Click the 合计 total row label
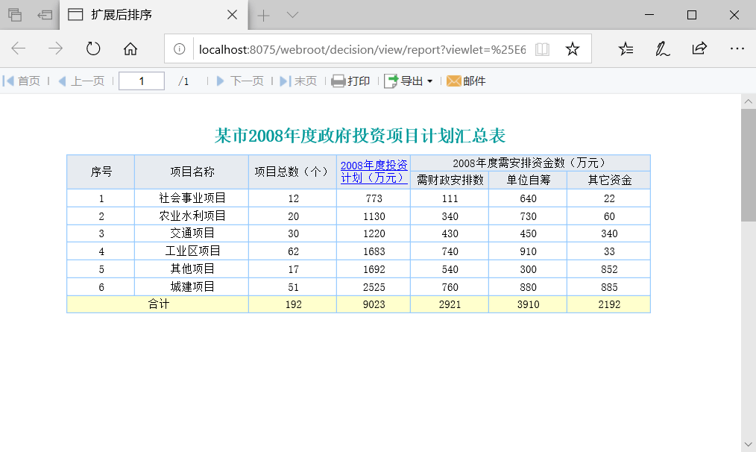Screen dimensions: 756x452 158,304
